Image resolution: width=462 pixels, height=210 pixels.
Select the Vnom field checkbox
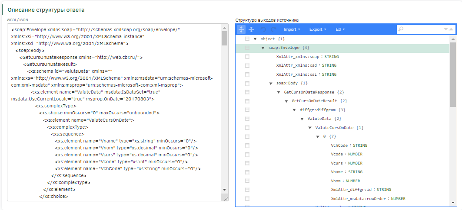247,181
